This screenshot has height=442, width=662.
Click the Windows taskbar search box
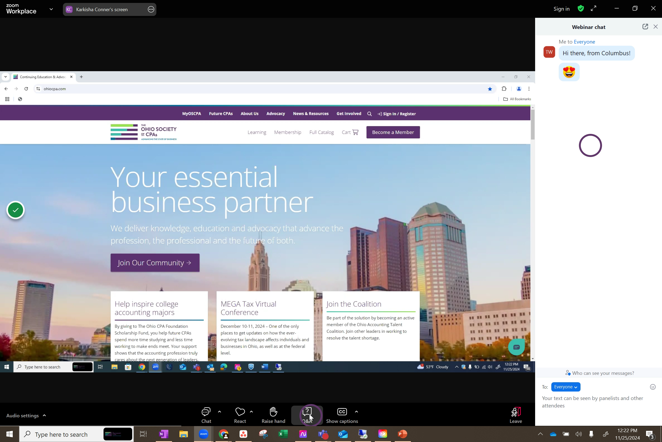pyautogui.click(x=76, y=434)
